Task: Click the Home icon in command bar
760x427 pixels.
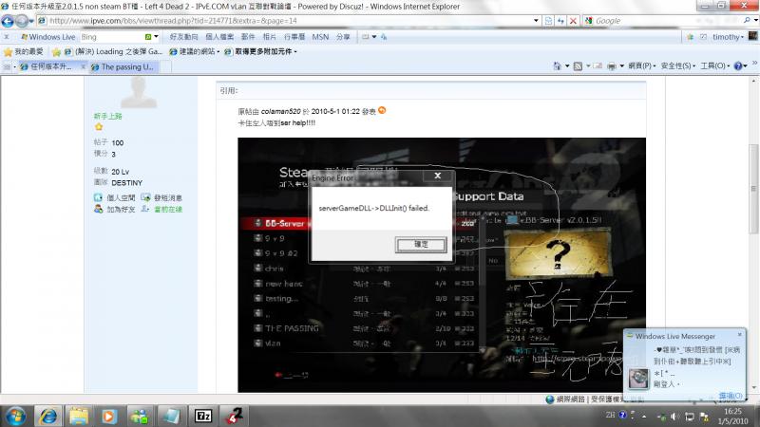Action: (x=557, y=65)
